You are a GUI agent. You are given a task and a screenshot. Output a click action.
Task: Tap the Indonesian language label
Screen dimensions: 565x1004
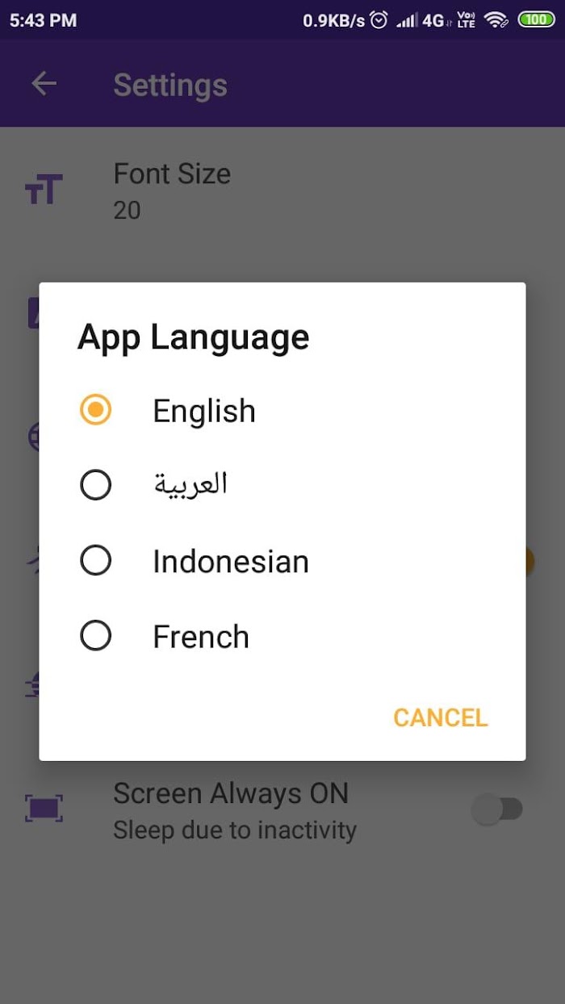(x=231, y=562)
